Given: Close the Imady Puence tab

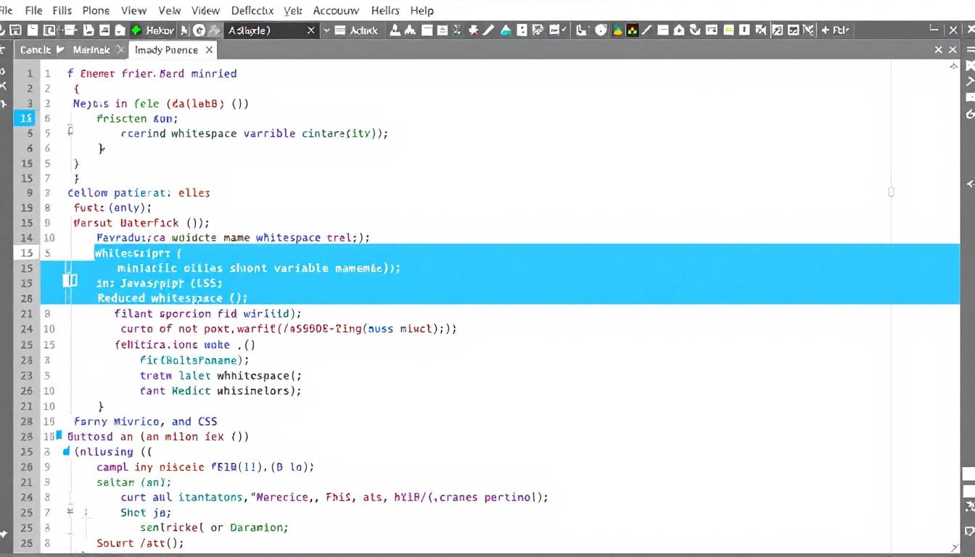Looking at the screenshot, I should [209, 50].
